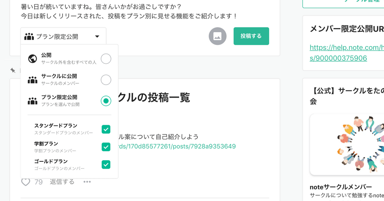The image size is (384, 201).
Task: Choose the サークルに公開 menu entry
Action: pyautogui.click(x=69, y=80)
